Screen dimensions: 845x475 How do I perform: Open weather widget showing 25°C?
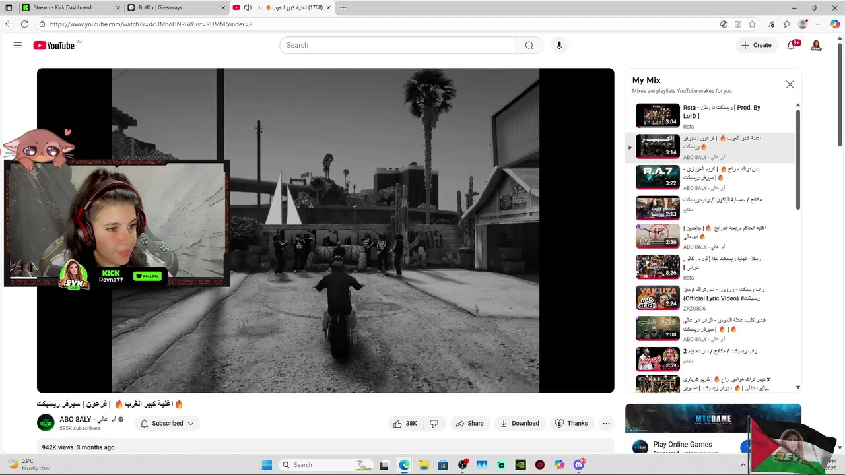pyautogui.click(x=30, y=465)
